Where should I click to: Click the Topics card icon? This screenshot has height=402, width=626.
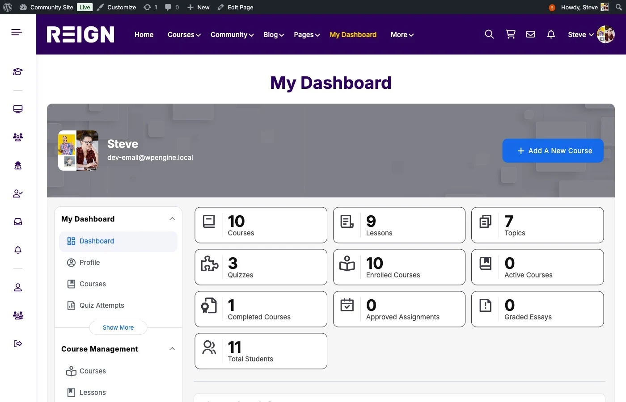tap(486, 222)
